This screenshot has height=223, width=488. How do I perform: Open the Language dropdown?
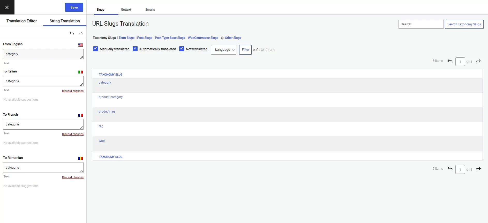(x=224, y=50)
